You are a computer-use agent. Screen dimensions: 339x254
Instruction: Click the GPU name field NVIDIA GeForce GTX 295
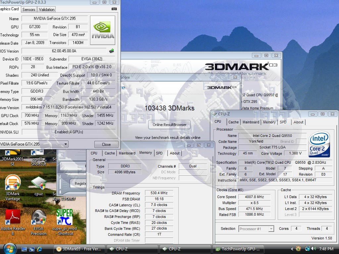coord(55,19)
